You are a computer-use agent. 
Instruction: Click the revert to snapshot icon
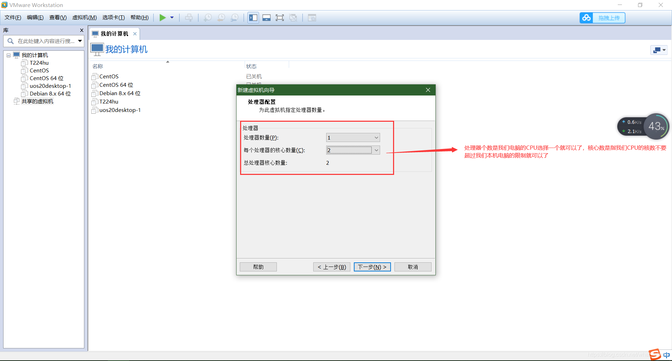point(221,17)
